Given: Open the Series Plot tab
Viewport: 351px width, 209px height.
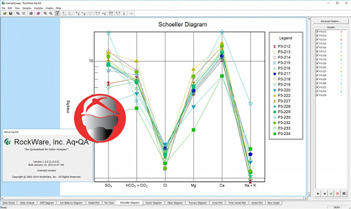Looking at the screenshot, I should point(257,203).
